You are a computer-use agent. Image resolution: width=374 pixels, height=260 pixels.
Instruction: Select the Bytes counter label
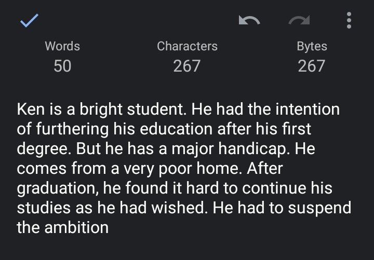click(x=312, y=46)
